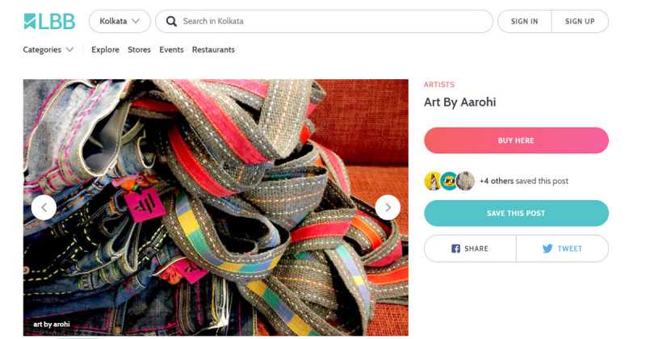
Task: Click the Twitter bird icon
Action: [547, 249]
